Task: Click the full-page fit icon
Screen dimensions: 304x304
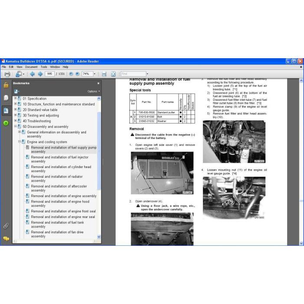Action: pos(113,74)
